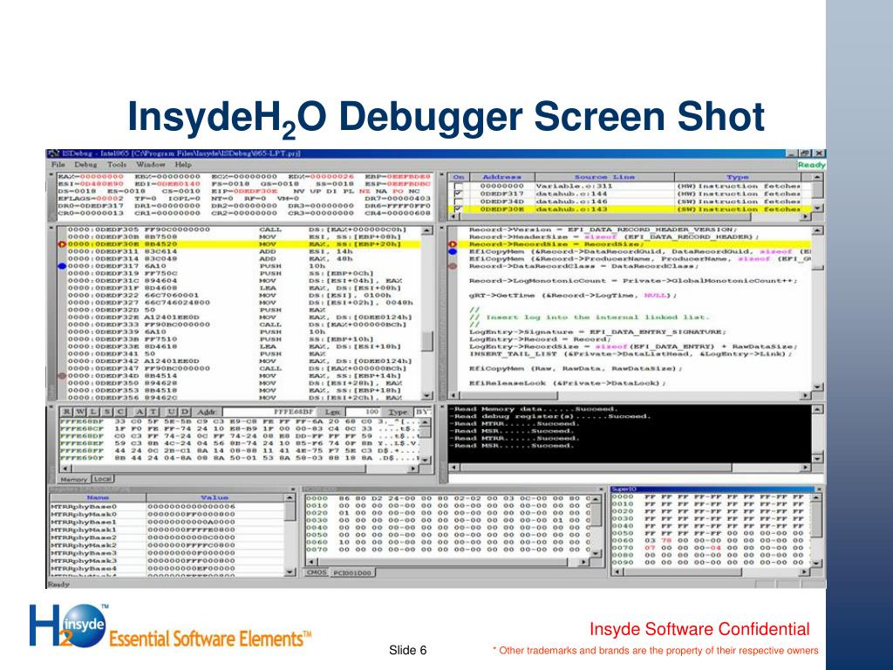
Task: Click the Source Line column header
Action: 604,177
